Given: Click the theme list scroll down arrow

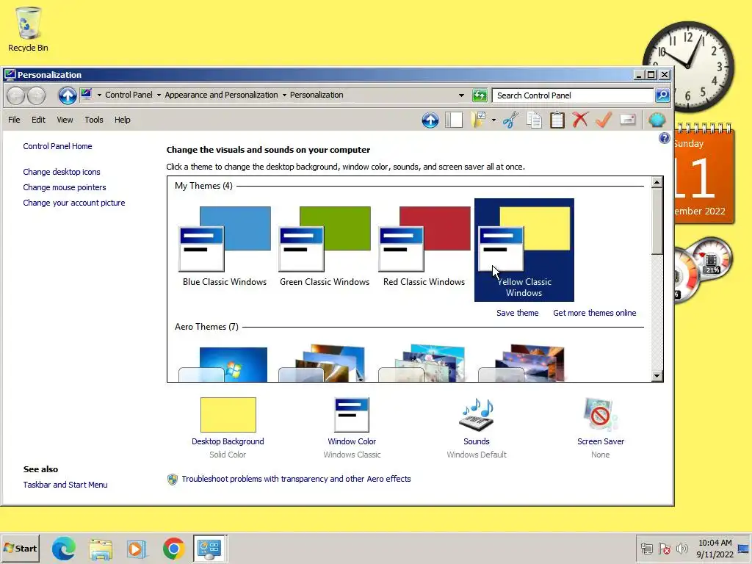Looking at the screenshot, I should [657, 376].
